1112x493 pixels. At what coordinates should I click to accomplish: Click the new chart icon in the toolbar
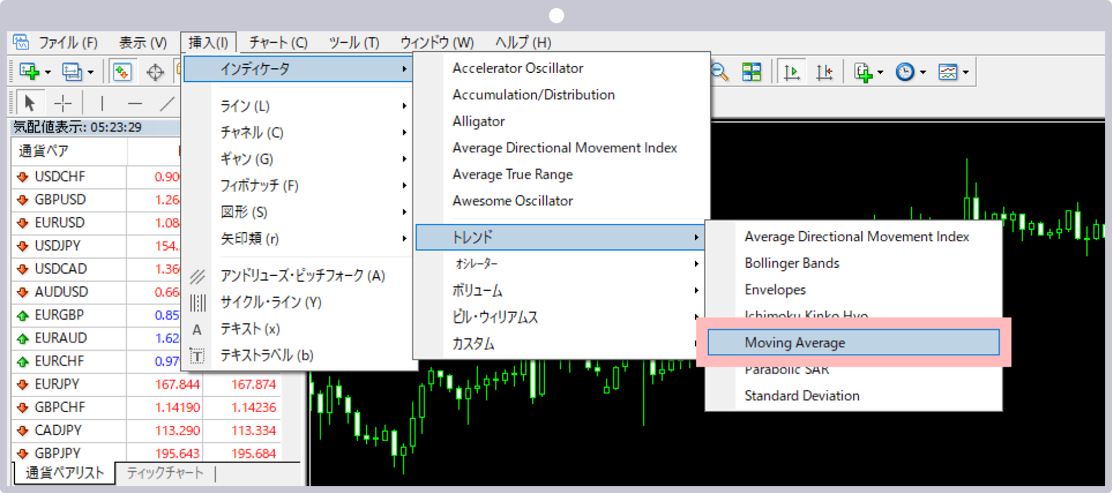[x=30, y=72]
